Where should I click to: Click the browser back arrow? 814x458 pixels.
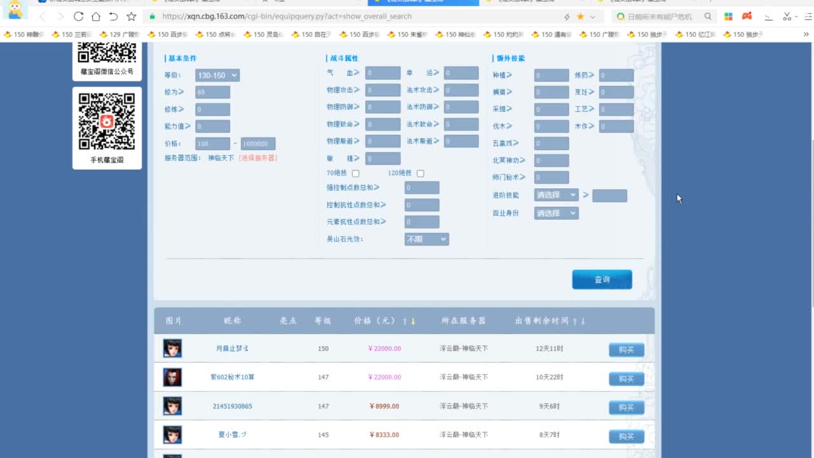point(43,17)
